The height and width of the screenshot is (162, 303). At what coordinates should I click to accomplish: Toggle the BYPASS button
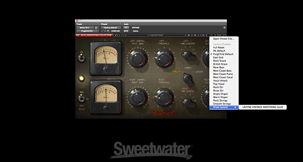tap(136, 27)
